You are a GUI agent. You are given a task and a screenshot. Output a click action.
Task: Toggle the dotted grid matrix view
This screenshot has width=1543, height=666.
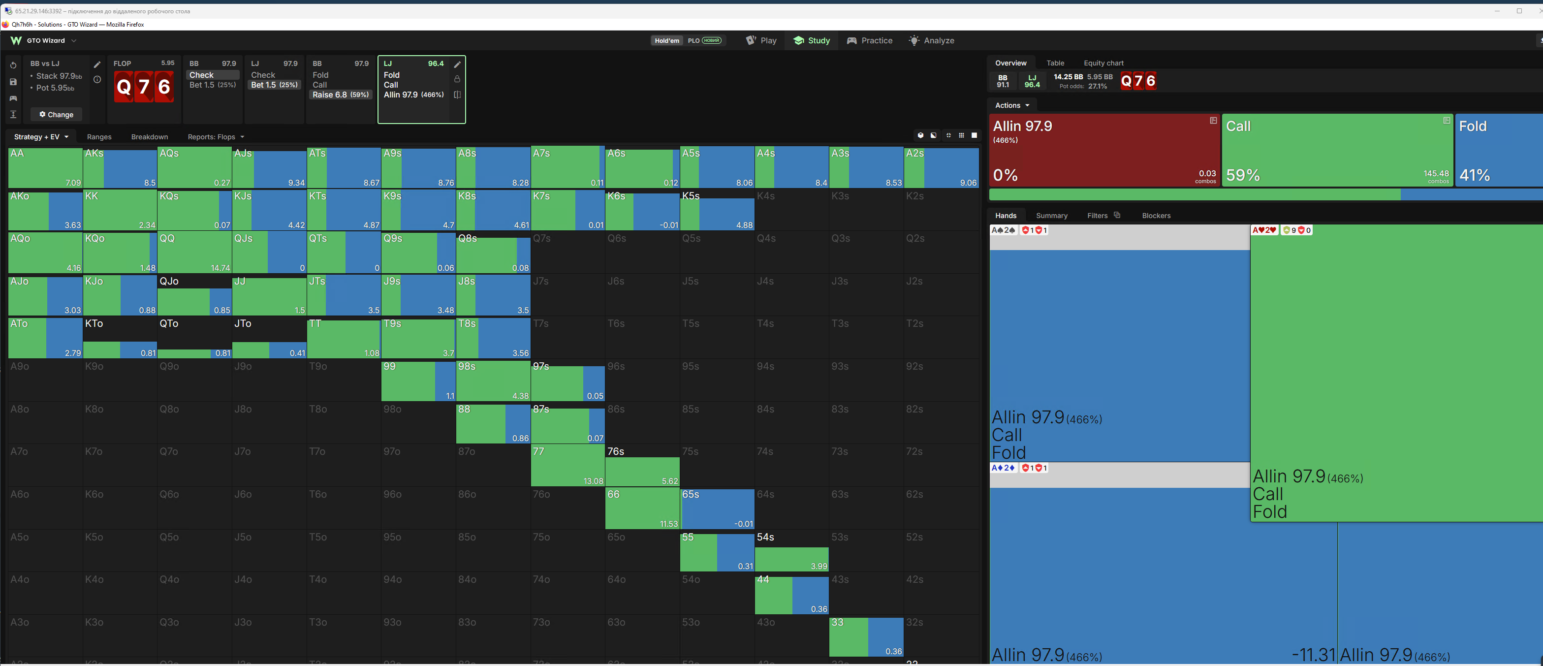point(961,135)
